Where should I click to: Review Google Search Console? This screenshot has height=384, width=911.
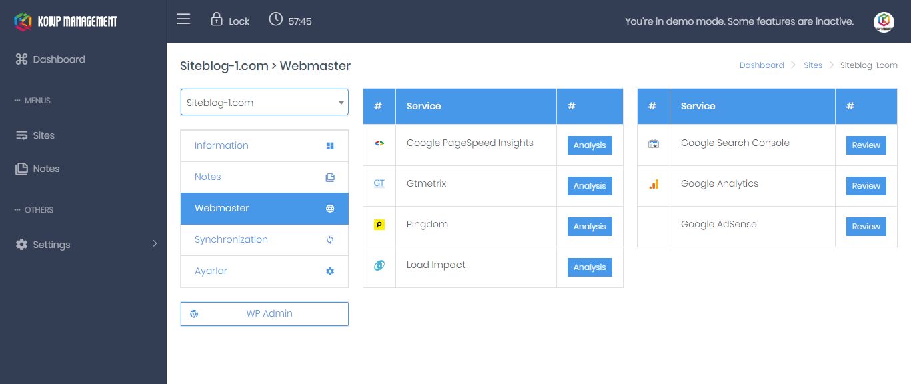pos(866,145)
